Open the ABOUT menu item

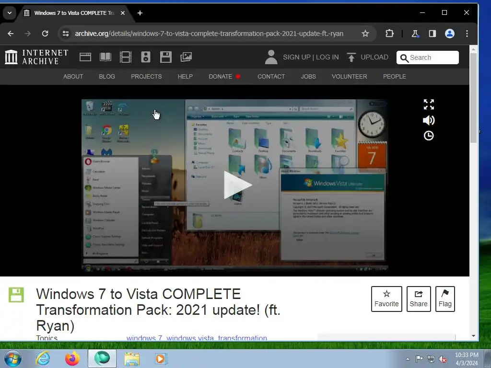click(x=73, y=76)
